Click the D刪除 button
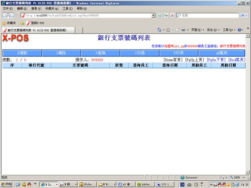251x188 pixels. click(61, 53)
